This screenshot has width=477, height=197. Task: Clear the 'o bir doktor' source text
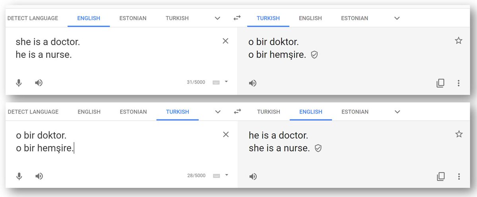[226, 134]
